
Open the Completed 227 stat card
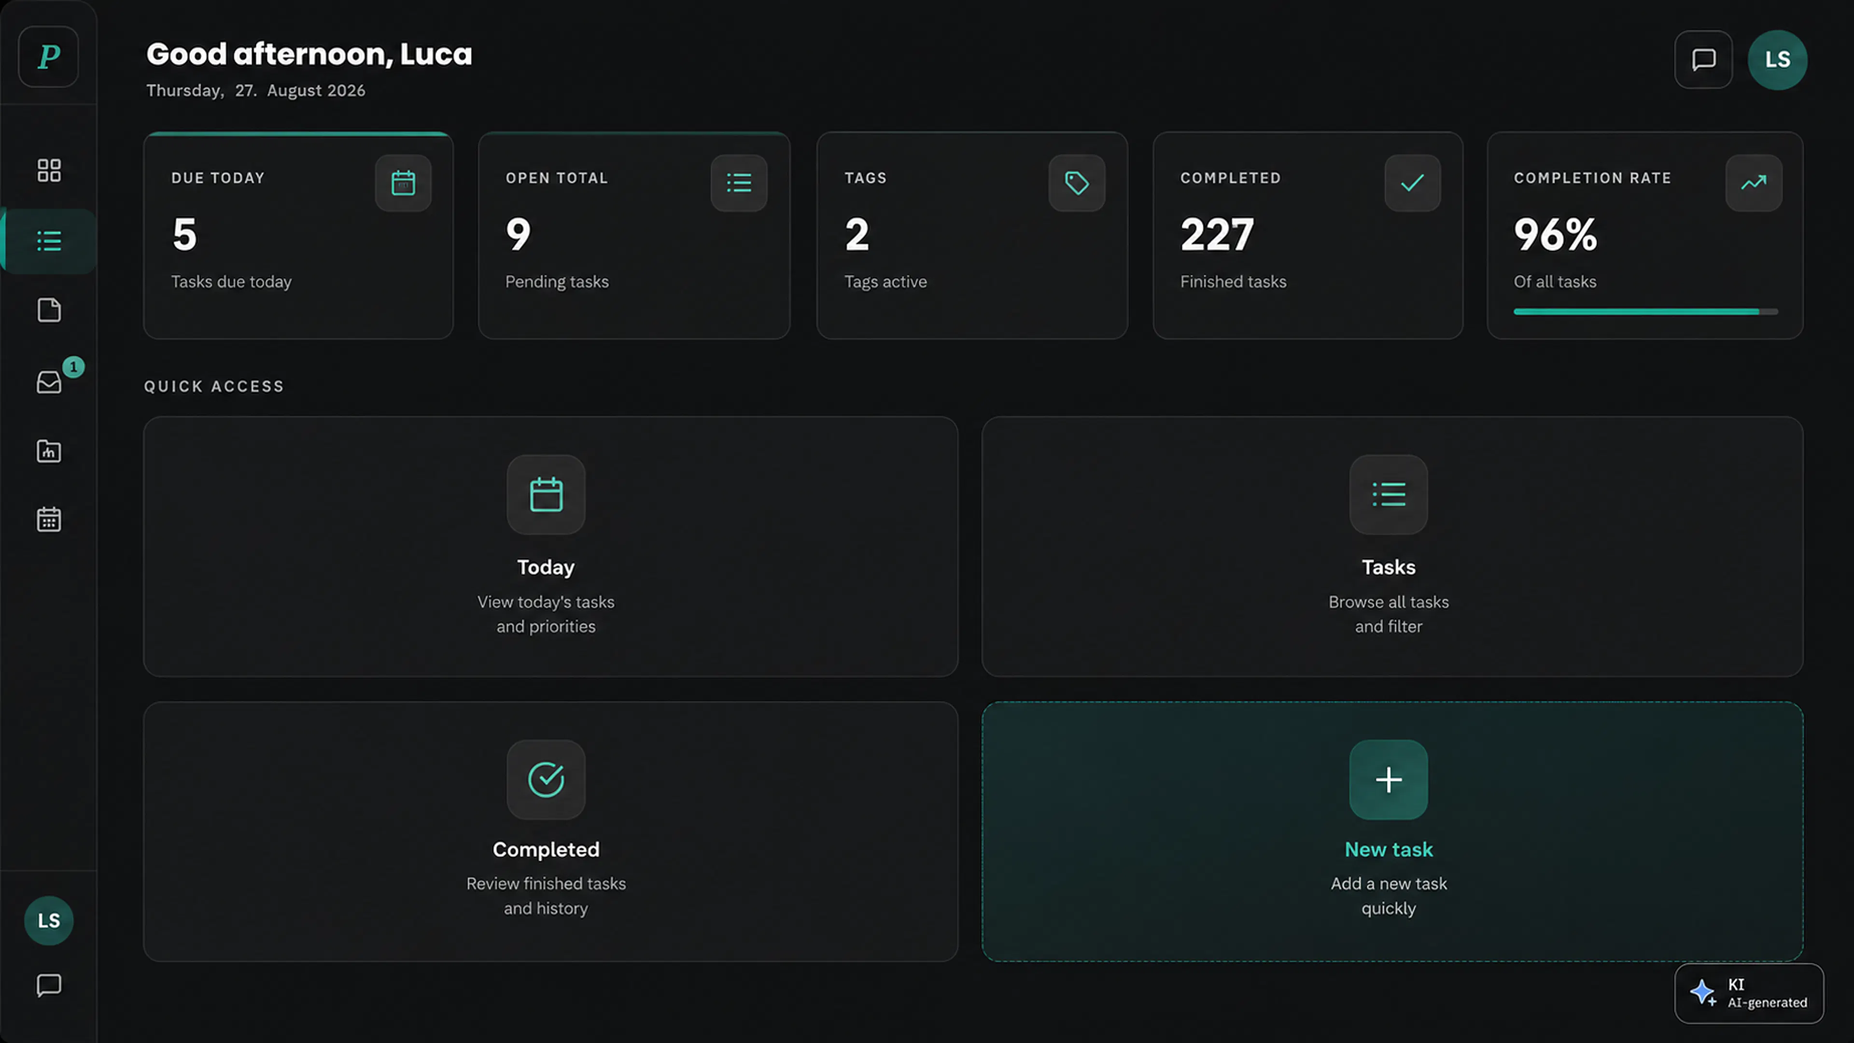tap(1308, 235)
